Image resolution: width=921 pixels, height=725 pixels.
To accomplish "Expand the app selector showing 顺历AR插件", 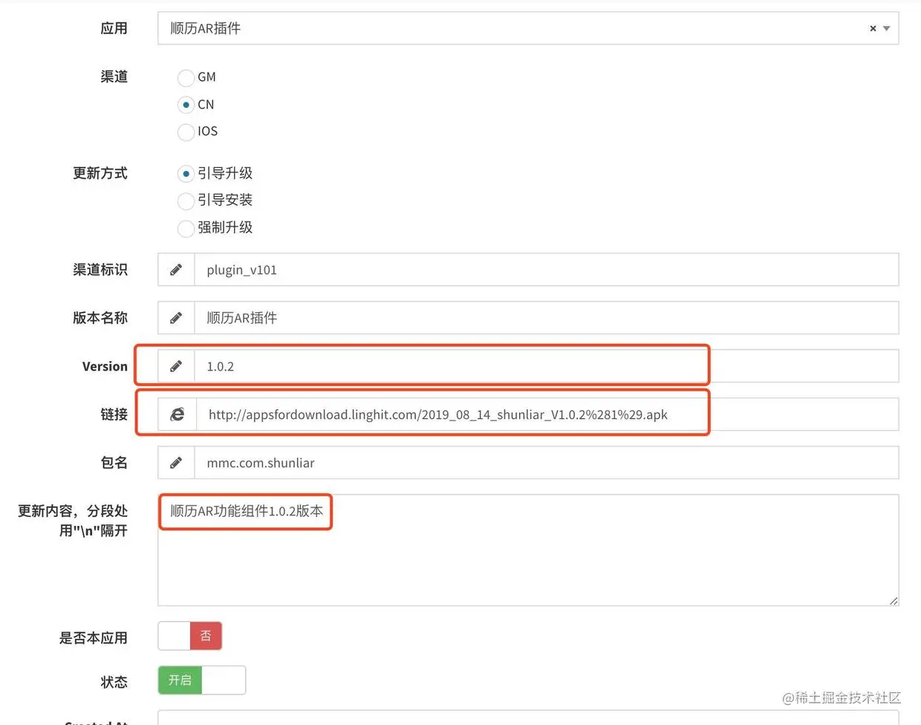I will tap(885, 28).
